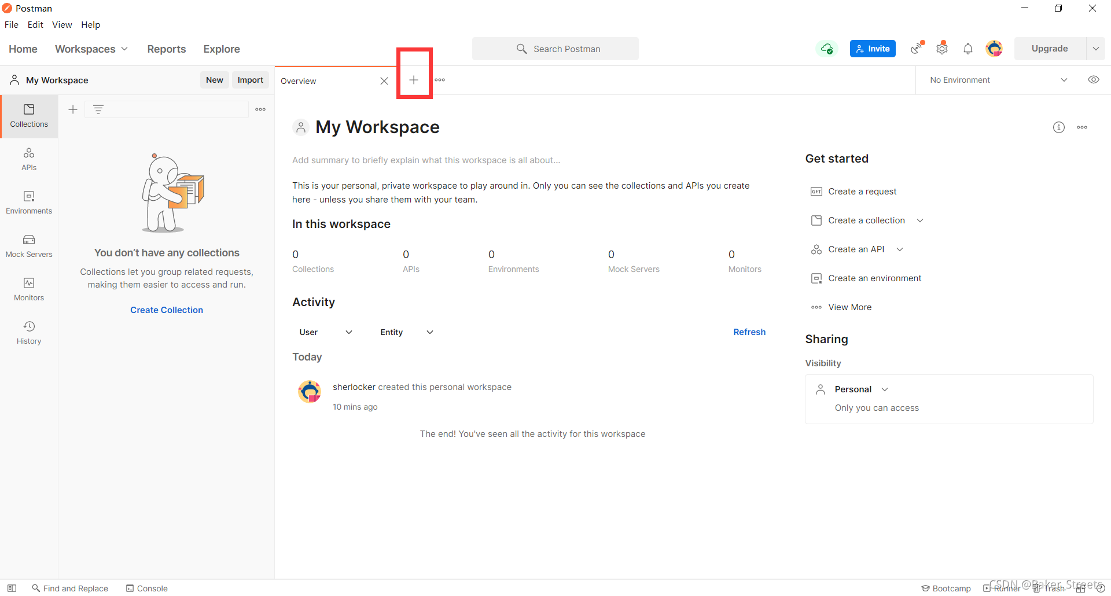The image size is (1111, 596).
Task: Open the user avatar profile menu
Action: coord(994,49)
